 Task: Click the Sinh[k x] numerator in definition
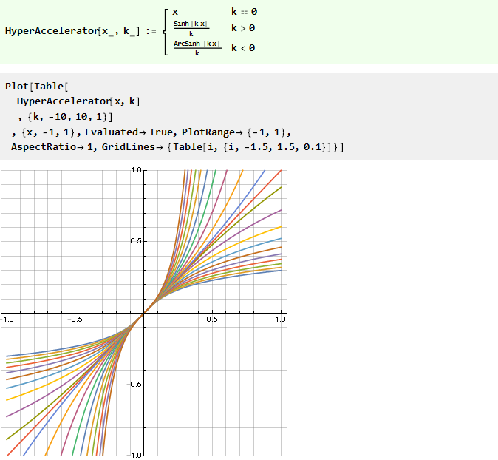coord(191,24)
